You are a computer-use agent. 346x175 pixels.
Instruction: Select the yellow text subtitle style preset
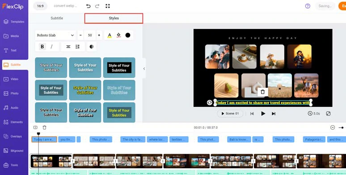click(85, 90)
